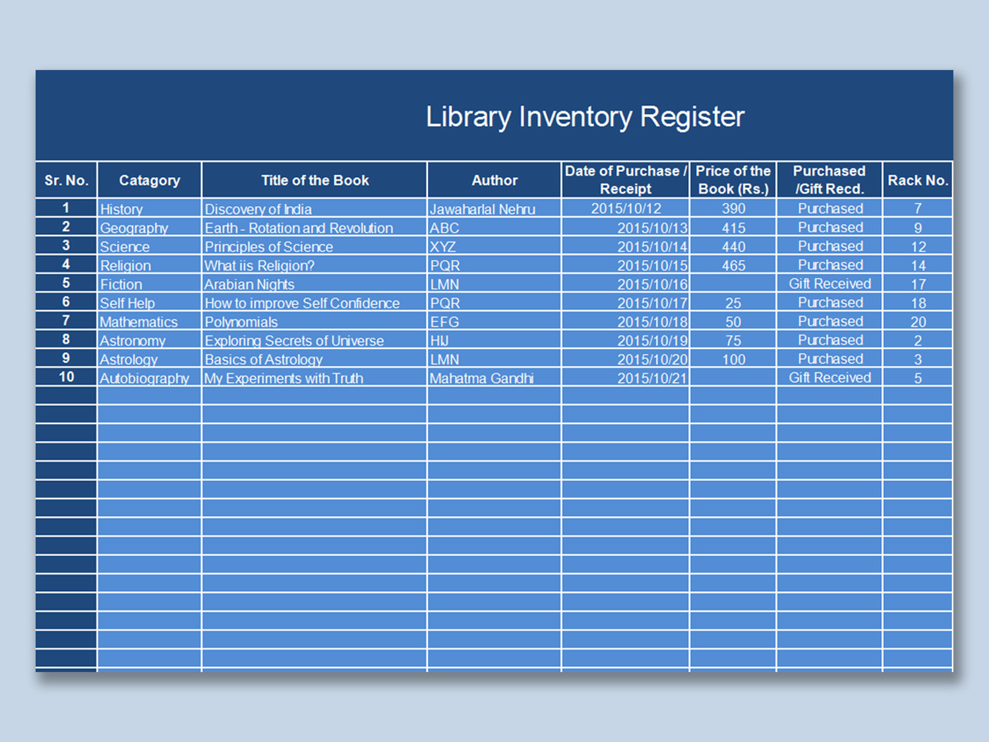The height and width of the screenshot is (742, 989).
Task: Select the price cell showing 75
Action: (733, 340)
